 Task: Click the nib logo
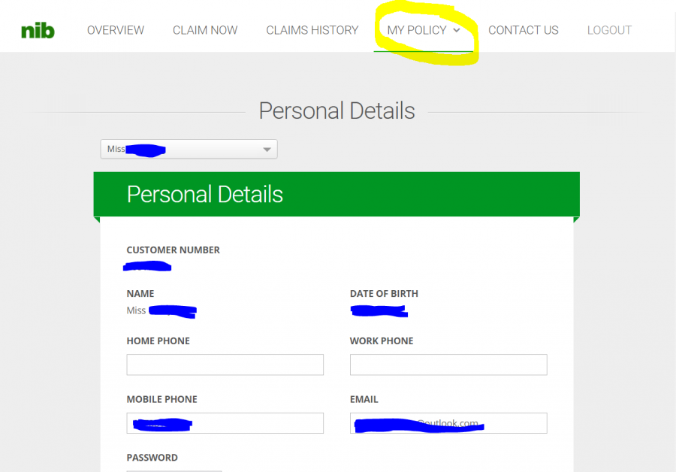pyautogui.click(x=38, y=30)
